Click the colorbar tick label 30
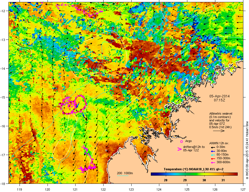This screenshot has width=249, height=192. [204, 180]
